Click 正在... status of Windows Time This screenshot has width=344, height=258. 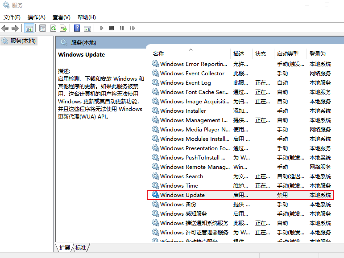[x=262, y=186]
